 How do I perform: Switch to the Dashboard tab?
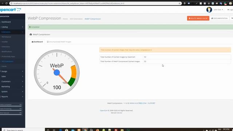point(37,42)
